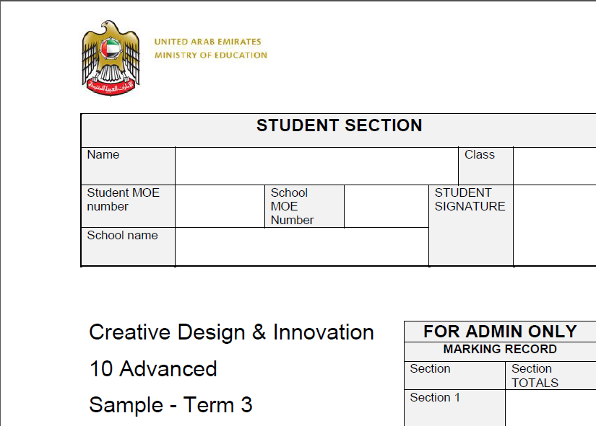
Task: Click the empty Class field
Action: pyautogui.click(x=554, y=166)
